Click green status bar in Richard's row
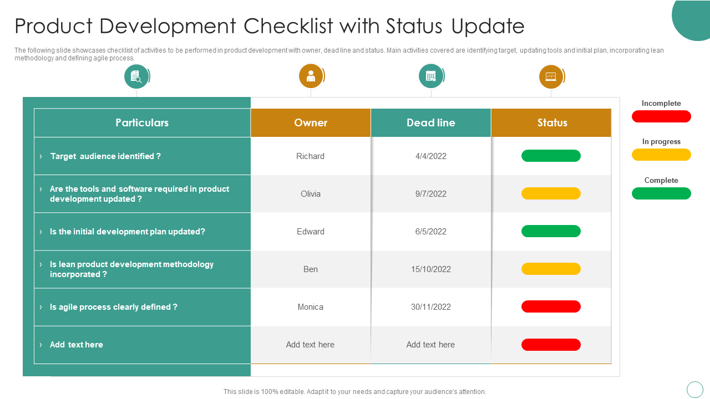Image resolution: width=710 pixels, height=399 pixels. pos(551,156)
